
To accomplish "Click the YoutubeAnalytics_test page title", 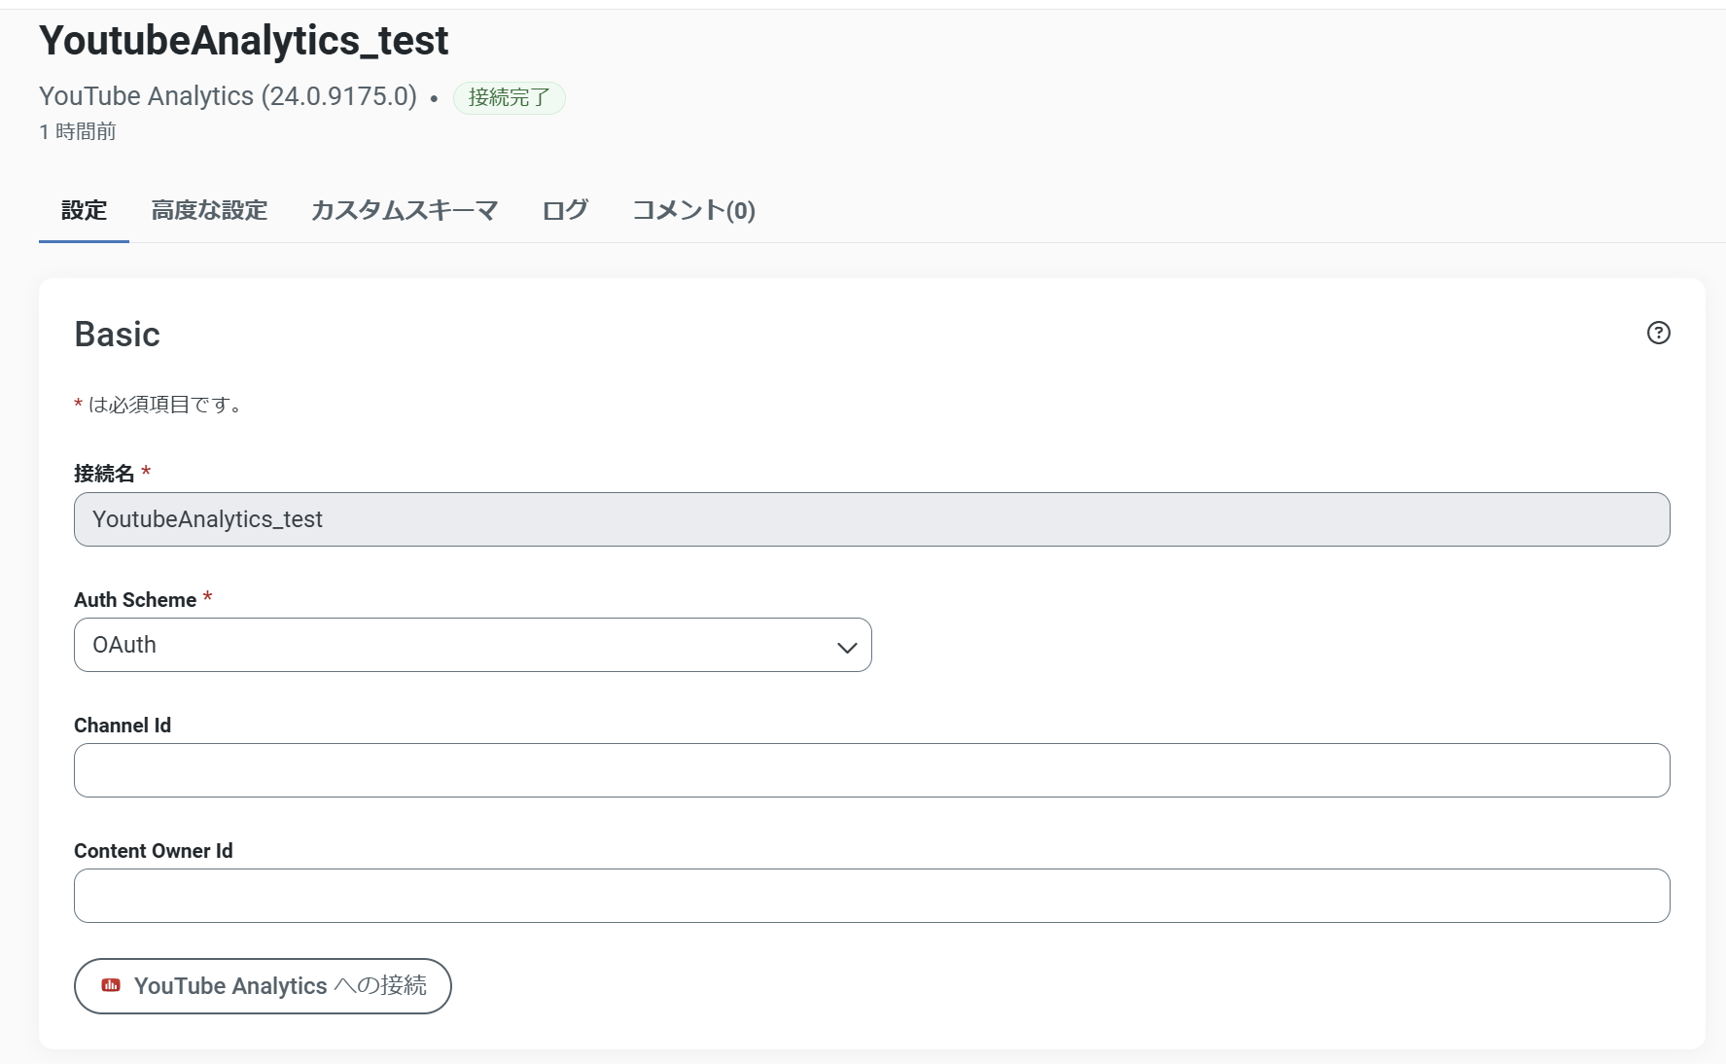I will (243, 41).
